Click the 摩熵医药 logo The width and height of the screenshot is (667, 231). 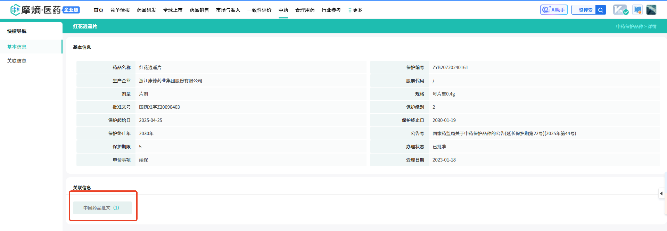[35, 10]
